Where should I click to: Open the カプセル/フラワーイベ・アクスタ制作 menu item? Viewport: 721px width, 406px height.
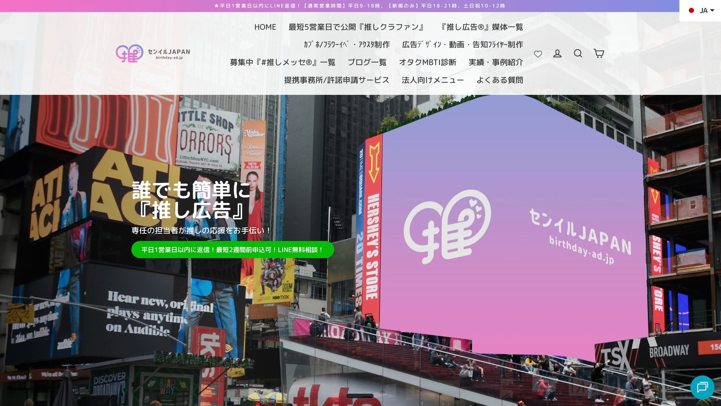(x=347, y=45)
